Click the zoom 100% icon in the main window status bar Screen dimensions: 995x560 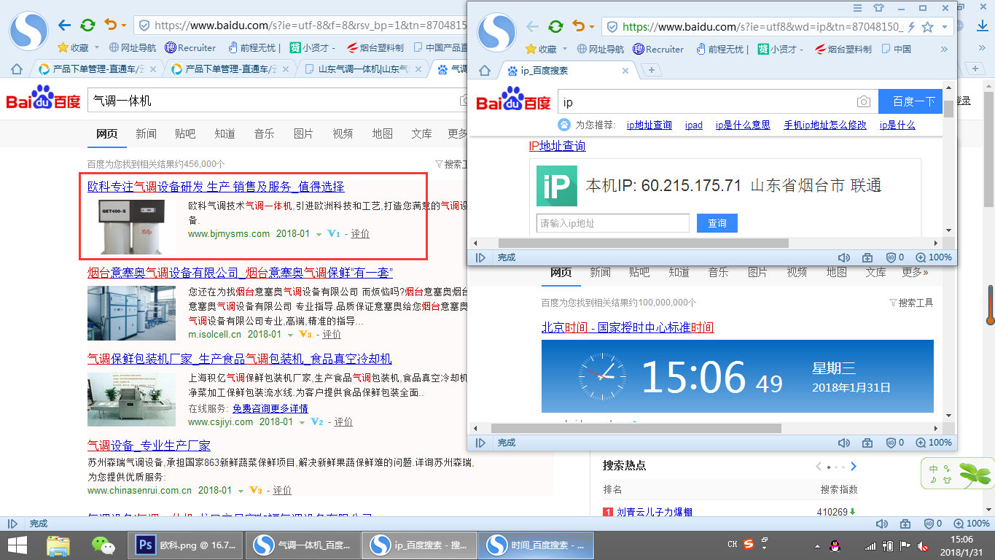959,524
